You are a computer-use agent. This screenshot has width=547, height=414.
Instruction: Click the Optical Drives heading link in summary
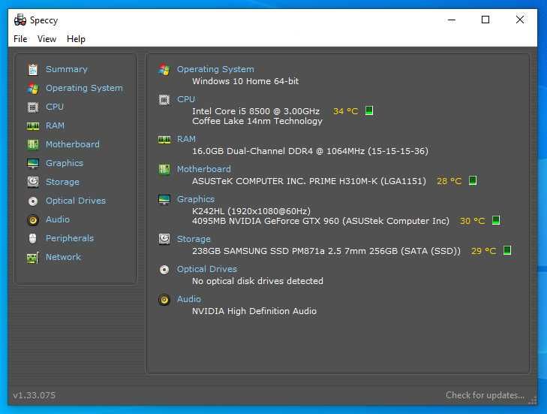point(207,269)
